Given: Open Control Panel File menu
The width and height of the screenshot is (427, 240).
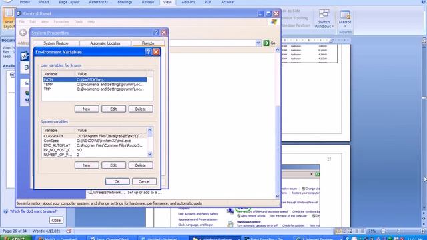Looking at the screenshot, I should (22, 22).
